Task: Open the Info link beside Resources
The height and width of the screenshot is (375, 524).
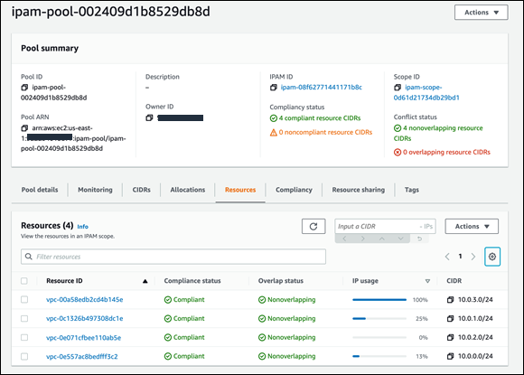Action: [83, 227]
